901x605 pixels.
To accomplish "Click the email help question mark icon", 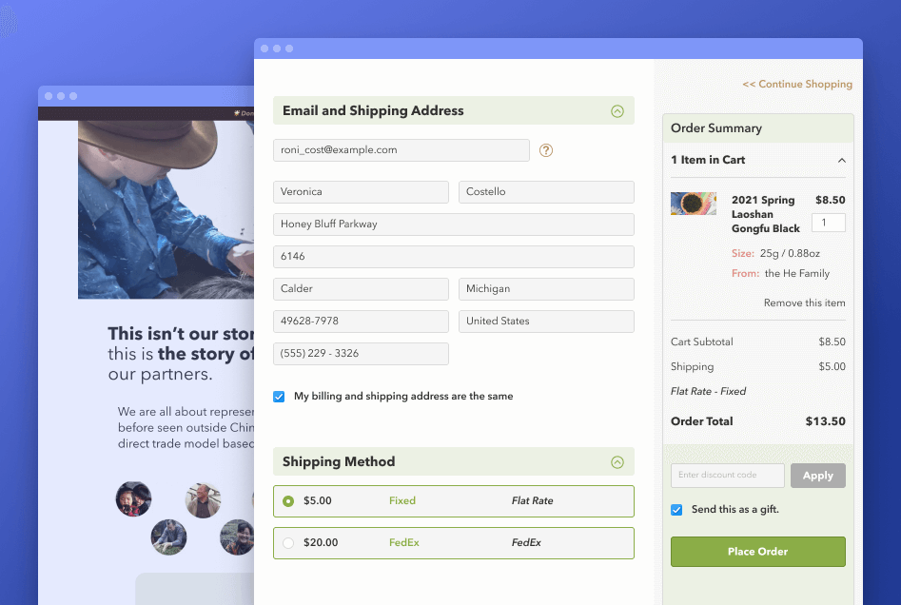I will coord(545,149).
